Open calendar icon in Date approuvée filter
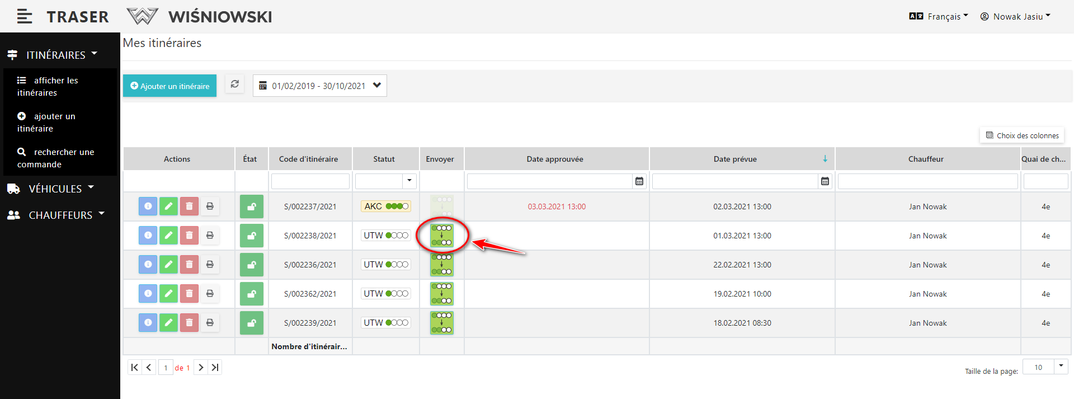 coord(639,181)
